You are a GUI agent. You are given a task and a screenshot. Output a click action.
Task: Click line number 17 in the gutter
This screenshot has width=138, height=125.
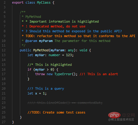coord(4,74)
